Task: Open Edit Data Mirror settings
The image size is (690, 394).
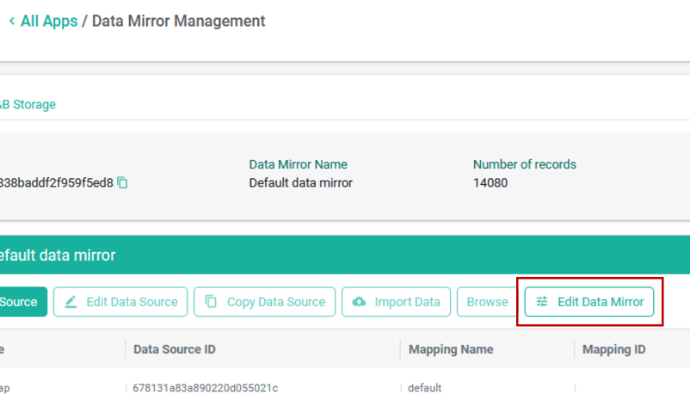Action: point(589,302)
